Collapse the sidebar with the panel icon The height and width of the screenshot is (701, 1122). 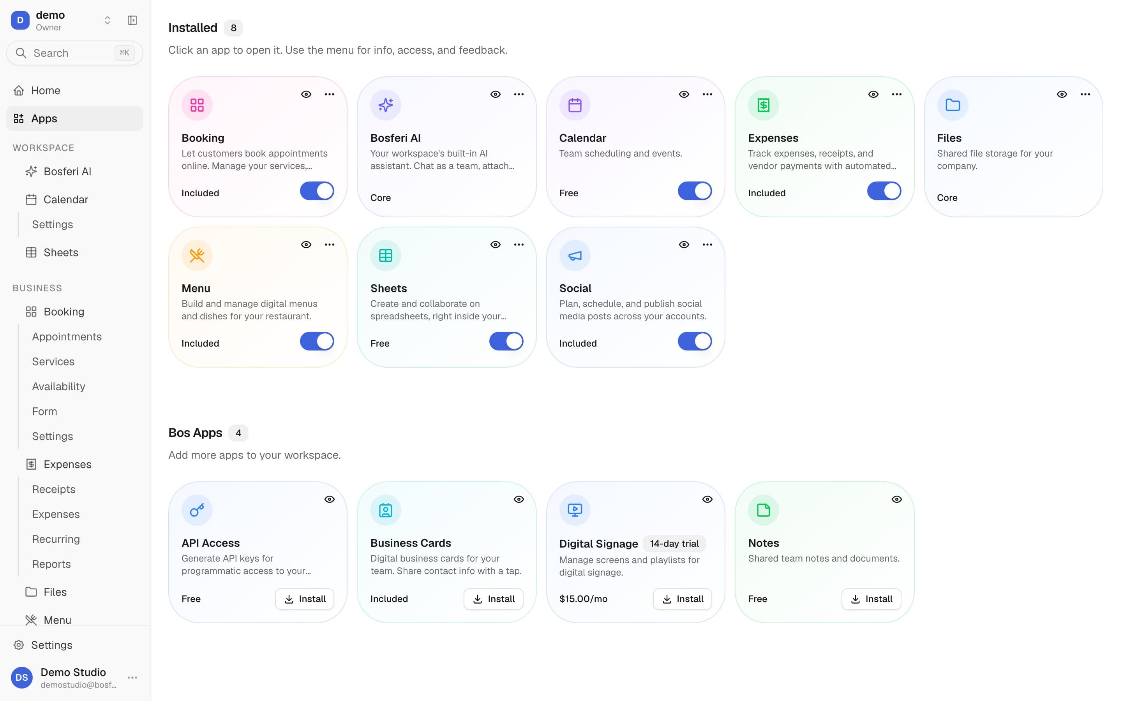132,20
